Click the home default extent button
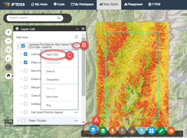Image resolution: width=187 pixels, height=138 pixels. point(8,76)
